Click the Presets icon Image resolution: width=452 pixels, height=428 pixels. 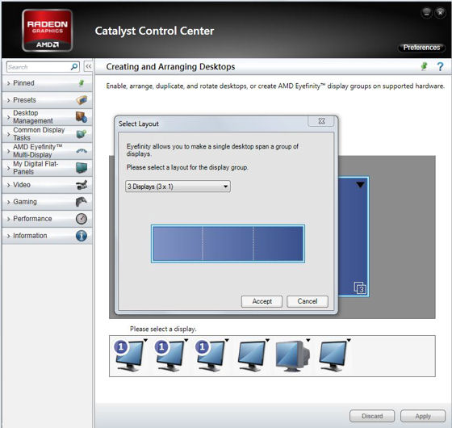click(82, 100)
